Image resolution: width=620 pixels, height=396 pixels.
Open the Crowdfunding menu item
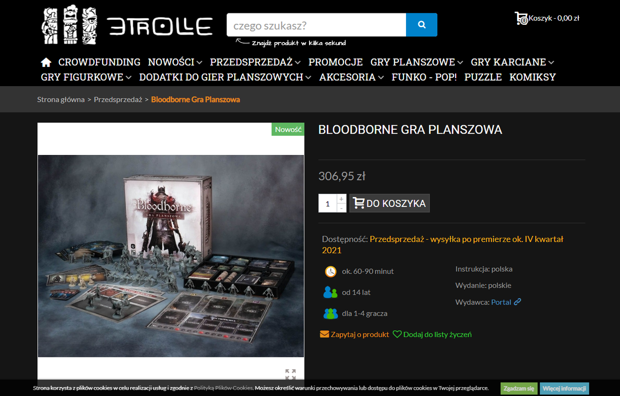coord(100,62)
